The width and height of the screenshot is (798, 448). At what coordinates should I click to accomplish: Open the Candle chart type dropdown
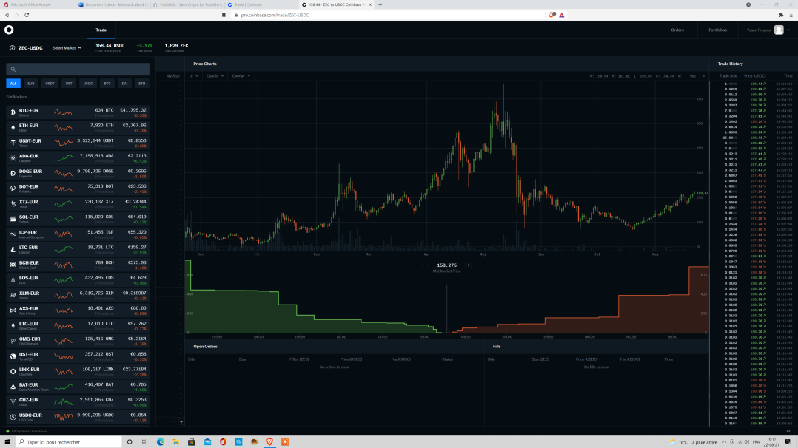tap(215, 75)
